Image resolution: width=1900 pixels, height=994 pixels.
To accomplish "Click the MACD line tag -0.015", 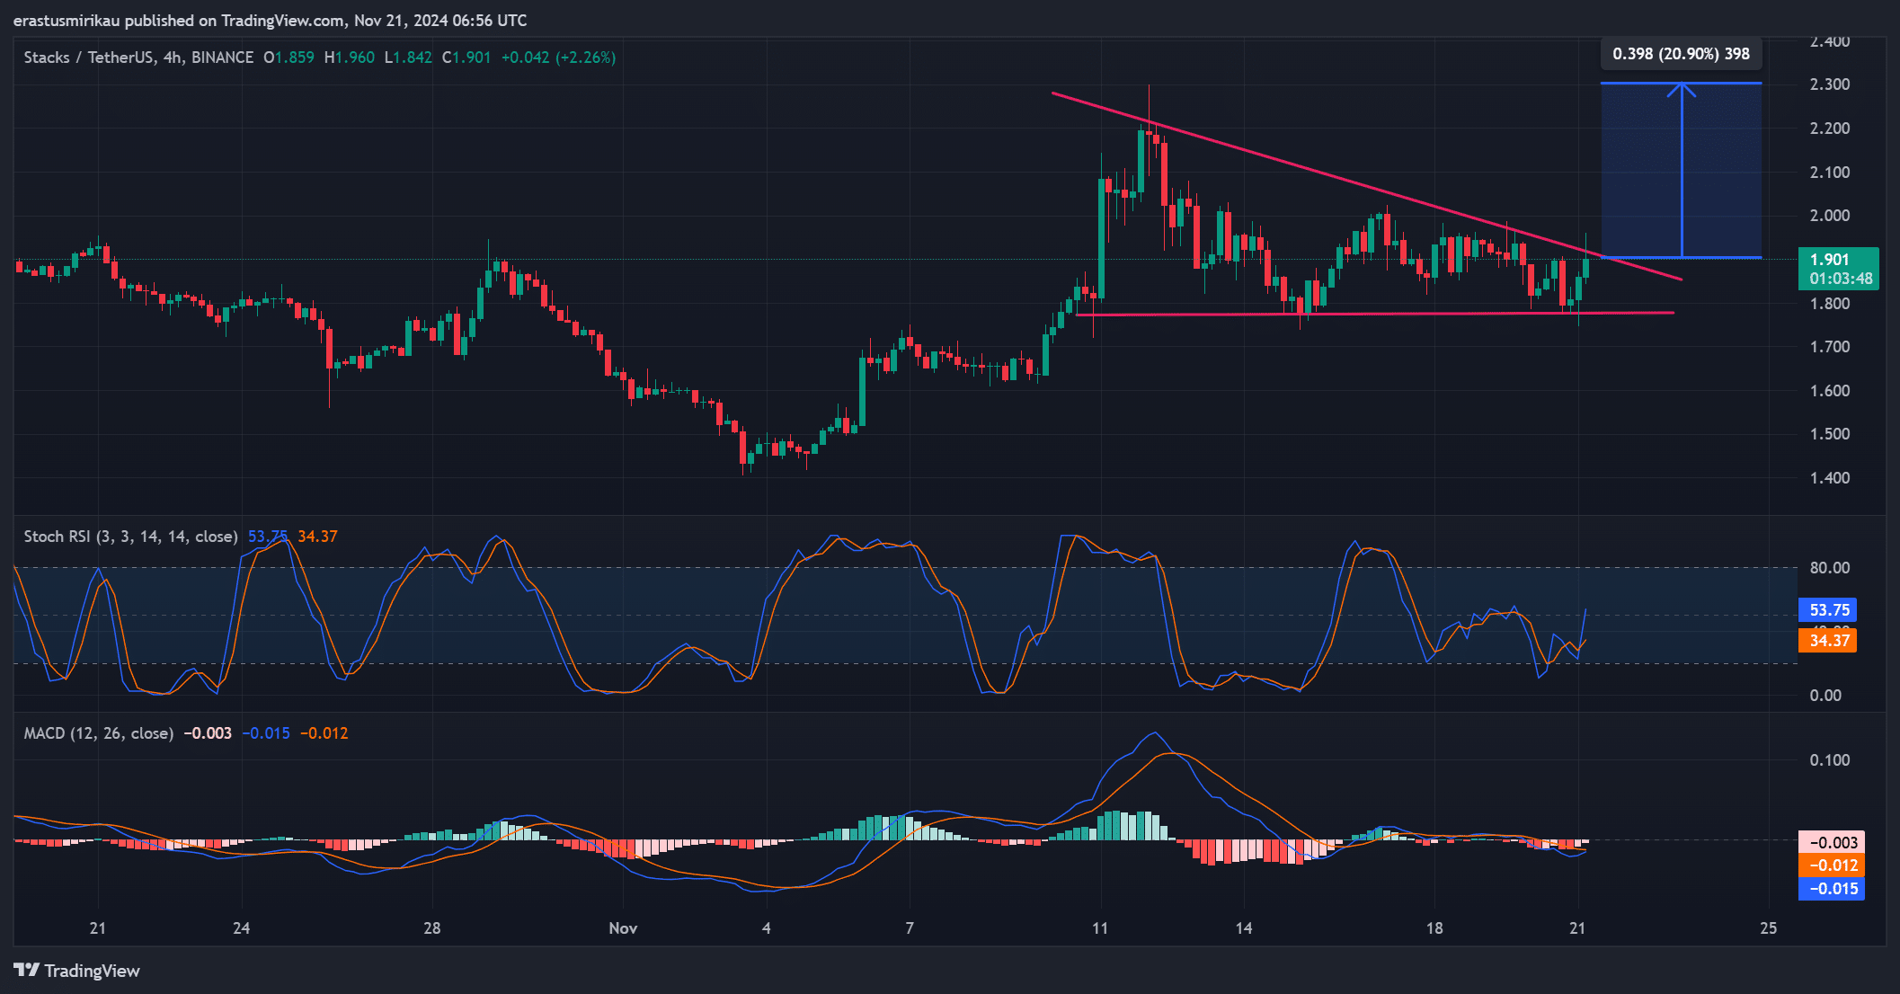I will point(1832,889).
